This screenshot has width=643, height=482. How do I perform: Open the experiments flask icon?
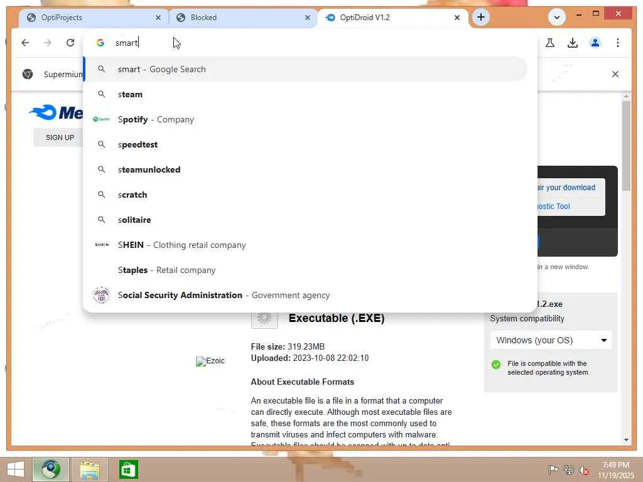click(x=550, y=43)
